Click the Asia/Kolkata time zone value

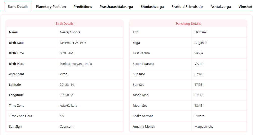tap(68, 106)
